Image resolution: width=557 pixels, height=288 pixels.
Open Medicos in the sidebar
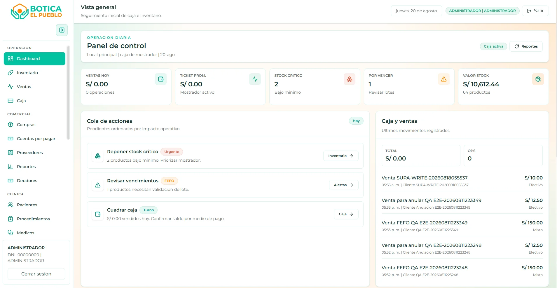(34, 233)
